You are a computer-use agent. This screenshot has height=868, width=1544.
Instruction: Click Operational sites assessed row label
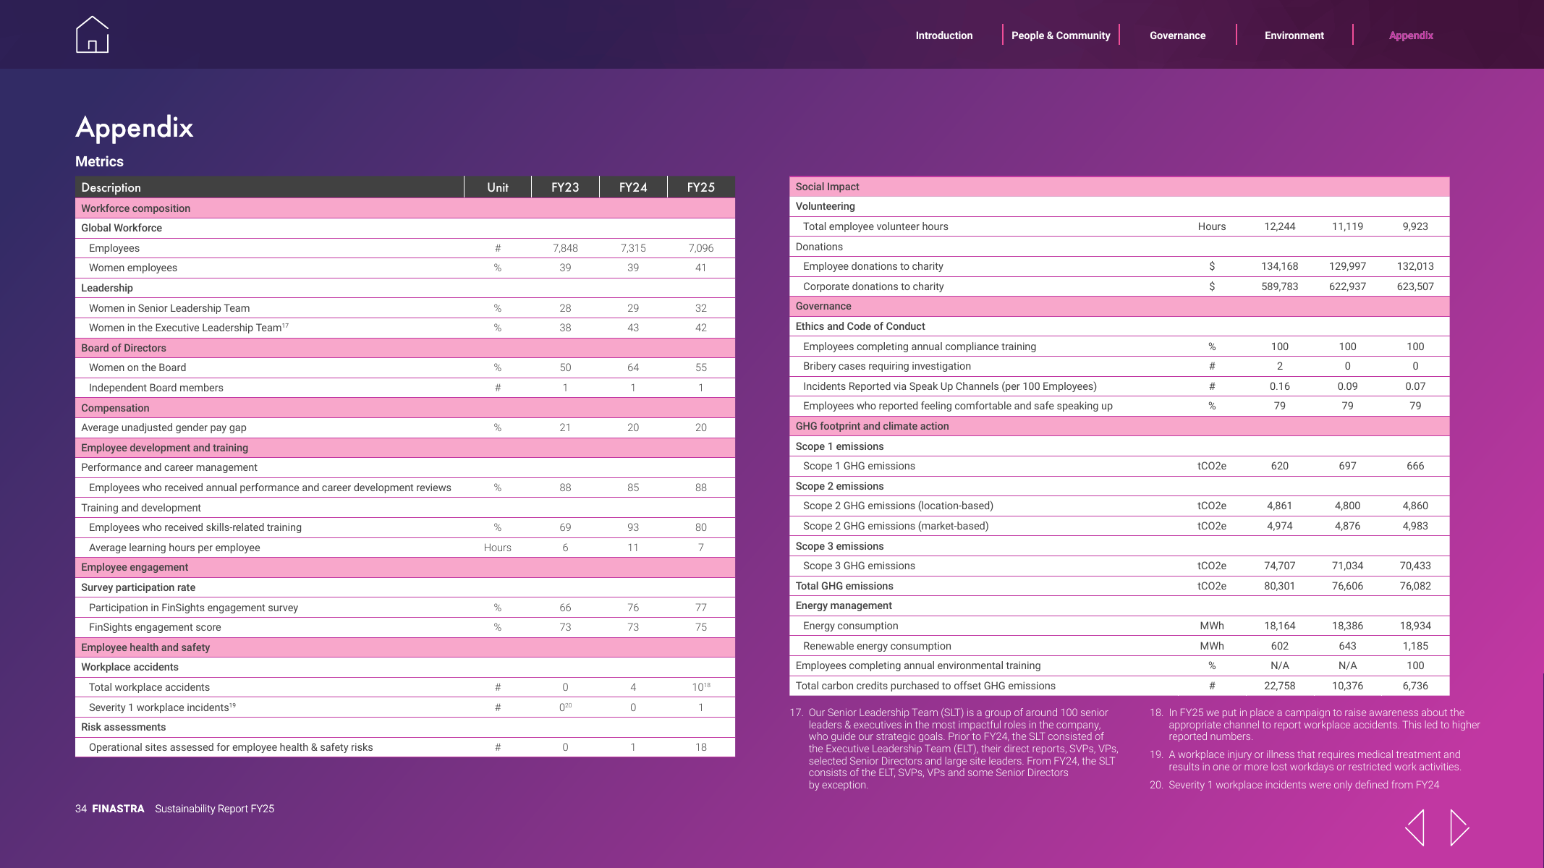pos(231,747)
